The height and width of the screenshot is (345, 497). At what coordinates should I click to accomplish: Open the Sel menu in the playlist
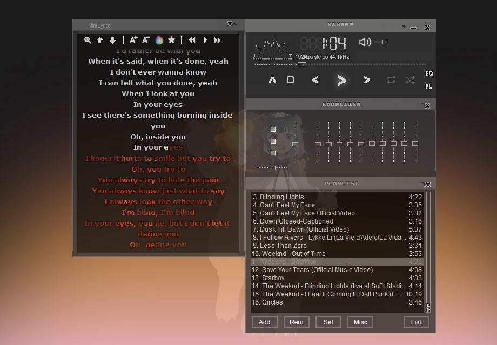coord(328,322)
